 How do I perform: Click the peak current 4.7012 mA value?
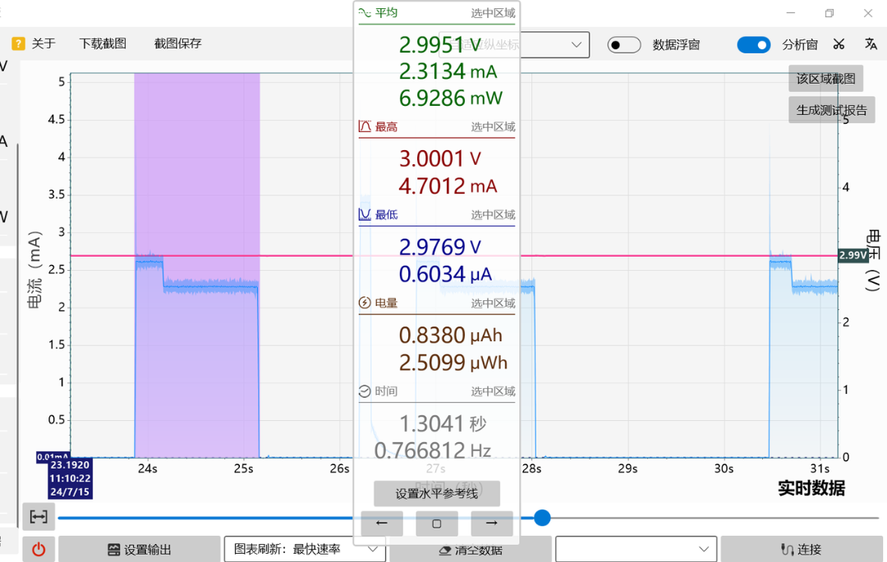click(448, 185)
